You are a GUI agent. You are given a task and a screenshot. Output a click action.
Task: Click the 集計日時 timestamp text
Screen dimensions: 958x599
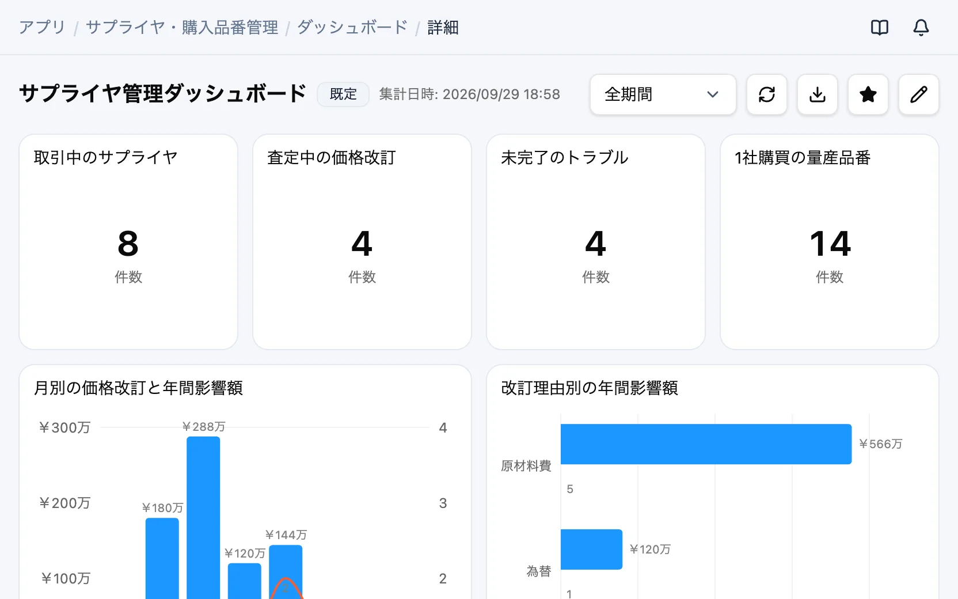[x=469, y=94]
